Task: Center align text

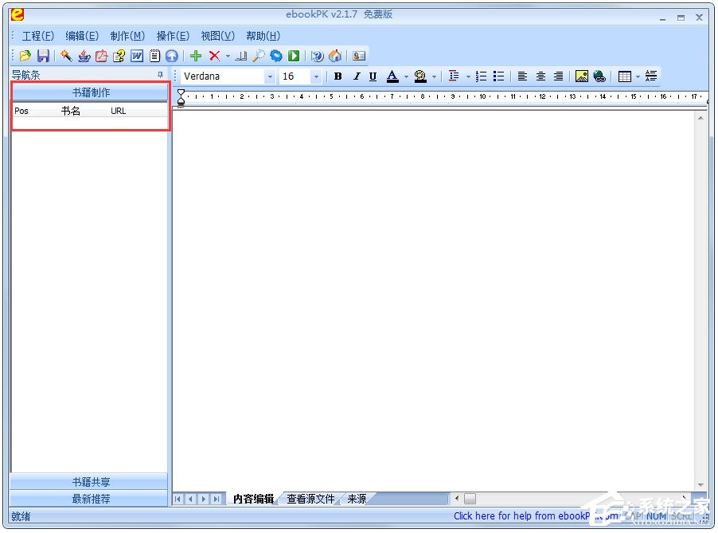Action: (x=540, y=76)
